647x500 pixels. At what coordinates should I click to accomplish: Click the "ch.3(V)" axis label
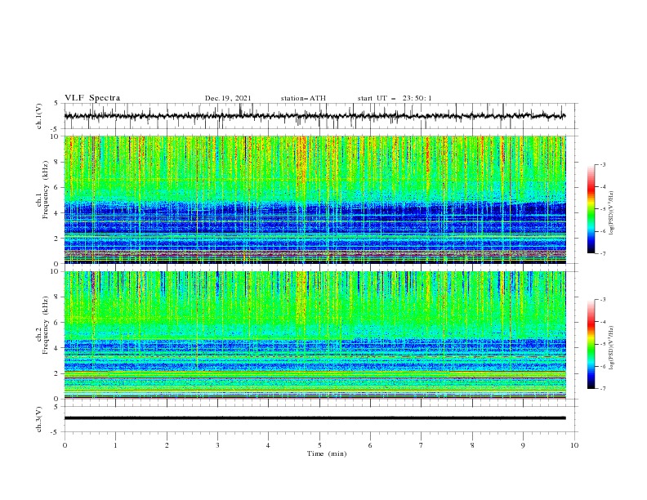(39, 419)
